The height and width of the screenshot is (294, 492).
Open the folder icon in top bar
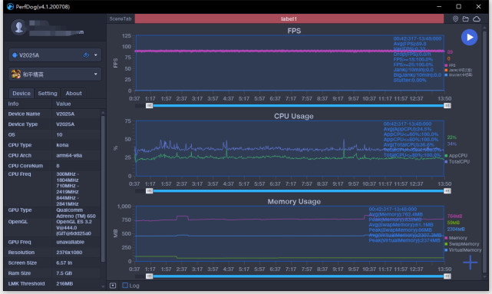click(466, 19)
